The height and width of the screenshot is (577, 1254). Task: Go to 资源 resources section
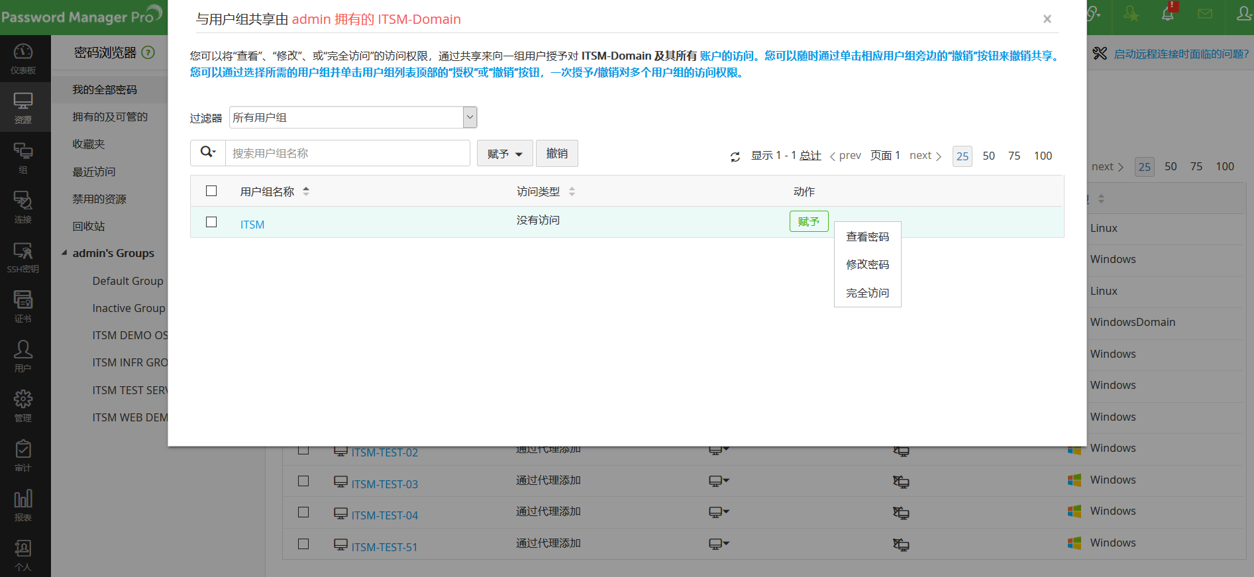(x=23, y=108)
